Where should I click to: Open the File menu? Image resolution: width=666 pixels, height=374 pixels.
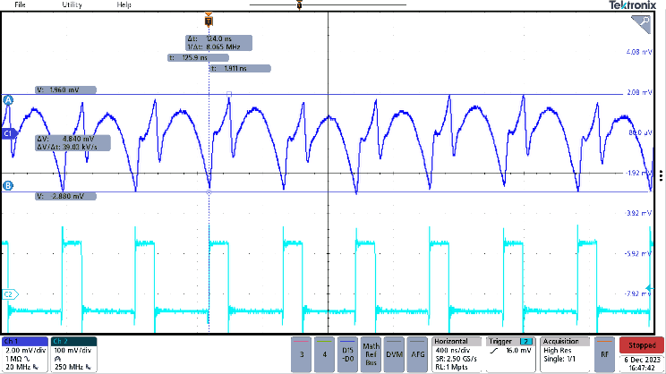[20, 5]
